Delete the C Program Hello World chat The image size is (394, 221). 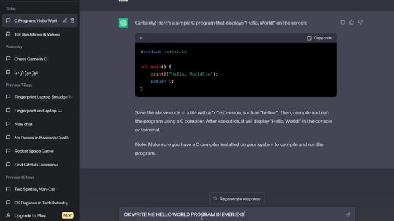pos(73,20)
